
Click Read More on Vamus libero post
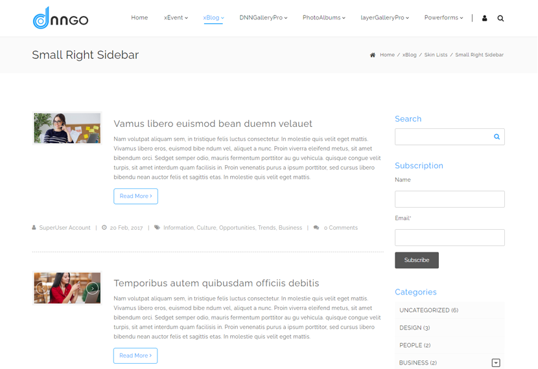click(135, 196)
